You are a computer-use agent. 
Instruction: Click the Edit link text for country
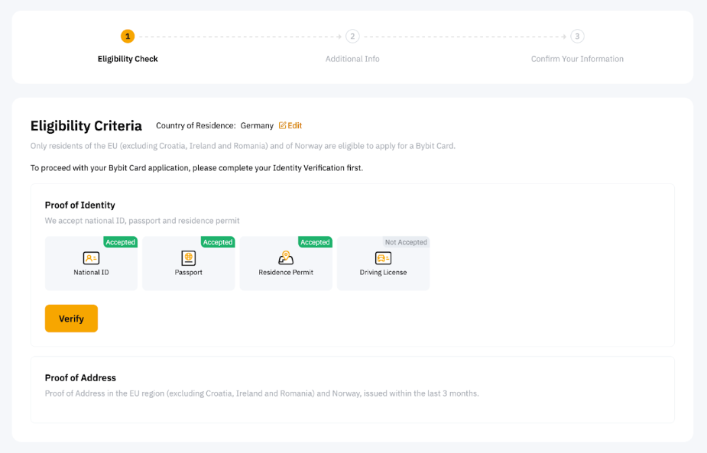pyautogui.click(x=295, y=125)
